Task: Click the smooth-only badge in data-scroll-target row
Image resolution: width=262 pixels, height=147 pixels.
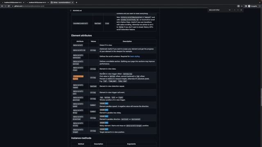Action: [x=104, y=129]
